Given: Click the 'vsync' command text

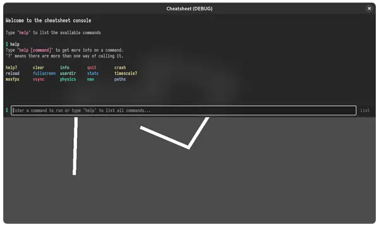Looking at the screenshot, I should pos(39,79).
